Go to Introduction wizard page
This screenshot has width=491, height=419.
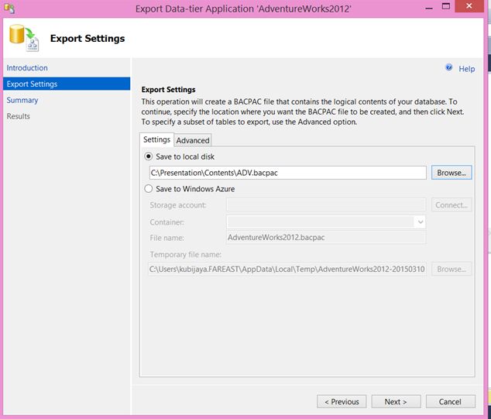pos(27,68)
